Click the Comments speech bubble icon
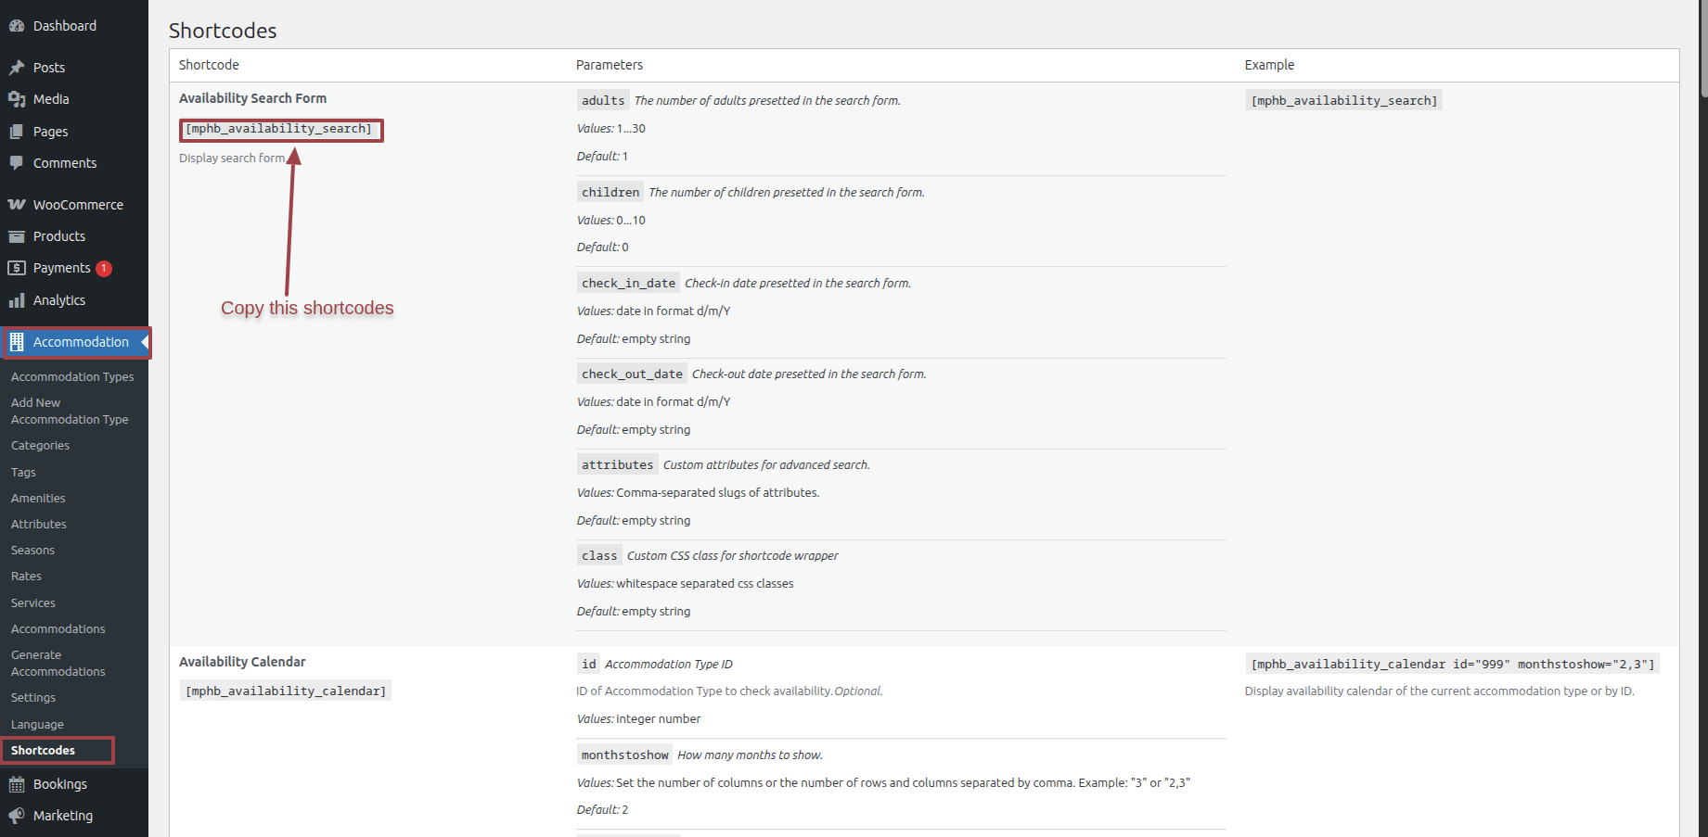The width and height of the screenshot is (1708, 837). click(x=17, y=163)
